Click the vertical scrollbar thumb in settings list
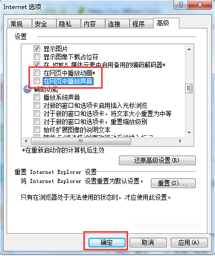The width and height of the screenshot is (215, 256). [x=189, y=88]
